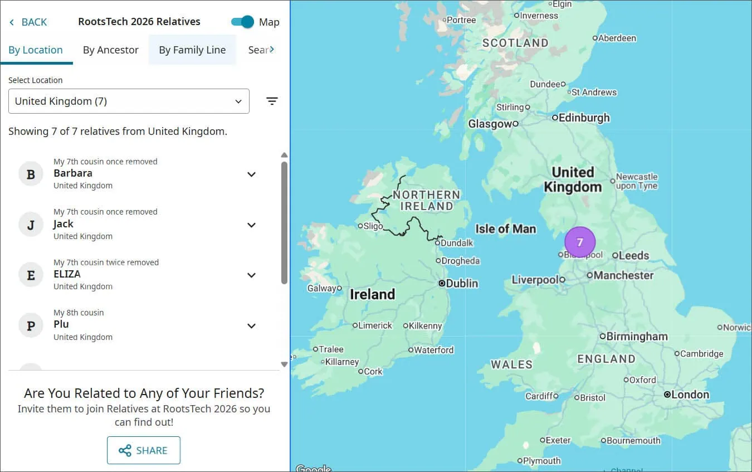
Task: Click the Inverness label on map
Action: (539, 16)
